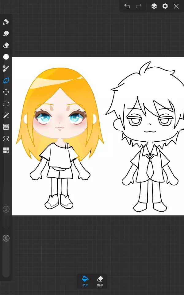The height and width of the screenshot is (295, 184).
Task: Tap the S brush size indicator
Action: (x=6, y=209)
